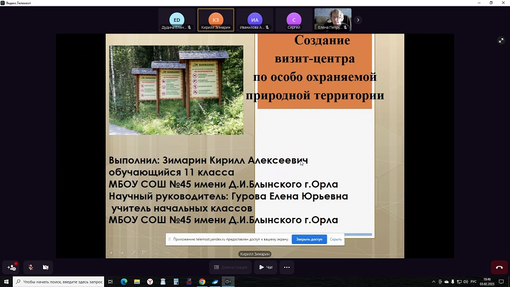Select Елена Петру... video thumbnail
Image resolution: width=510 pixels, height=287 pixels.
(333, 20)
